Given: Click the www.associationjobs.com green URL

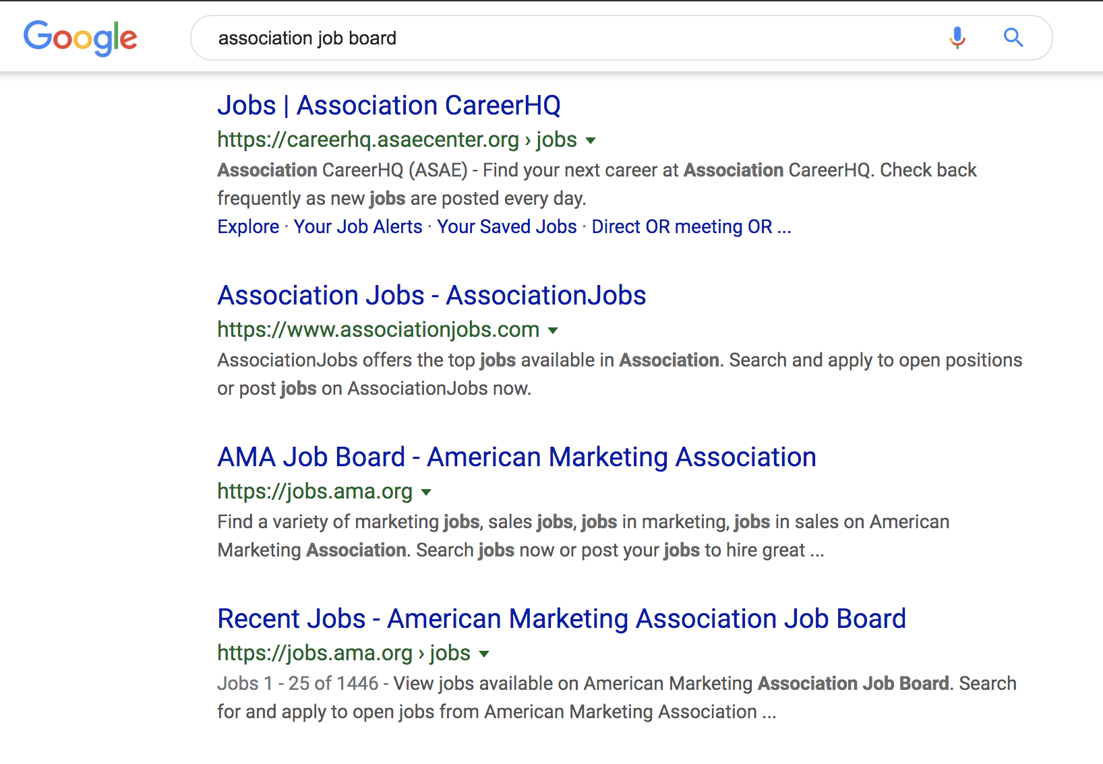Looking at the screenshot, I should click(378, 329).
